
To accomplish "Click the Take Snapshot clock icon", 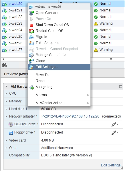I will [x=31, y=43].
